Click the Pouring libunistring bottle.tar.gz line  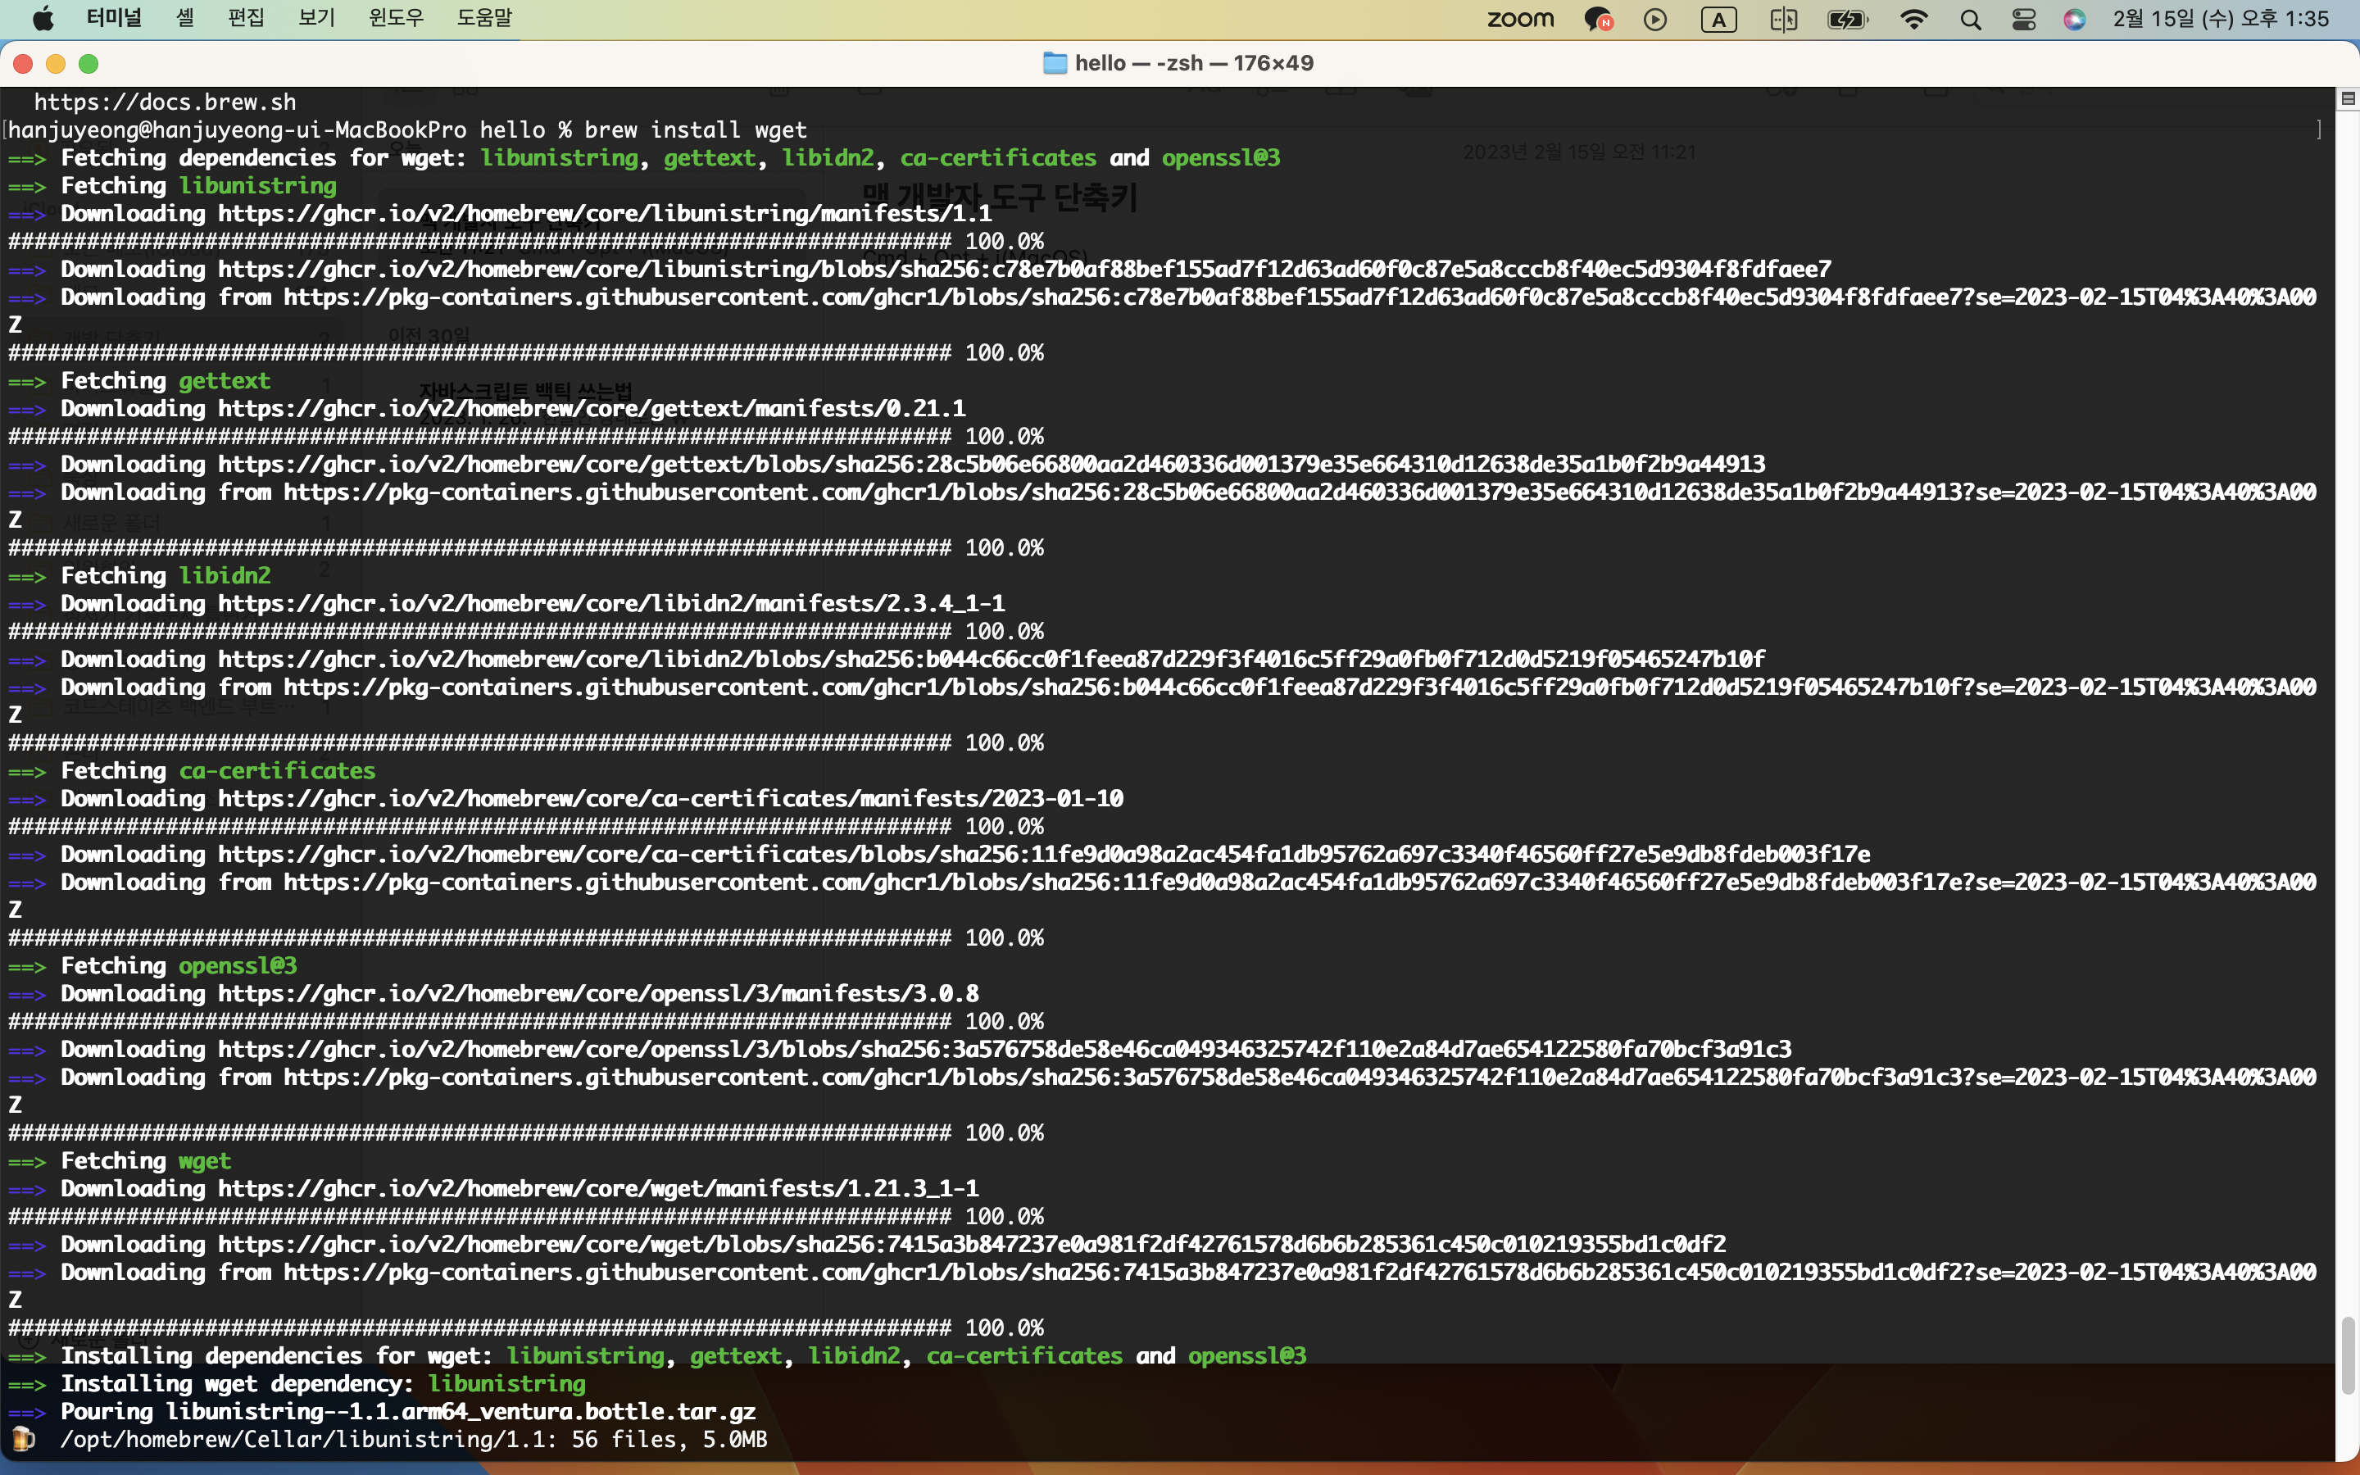coord(381,1412)
